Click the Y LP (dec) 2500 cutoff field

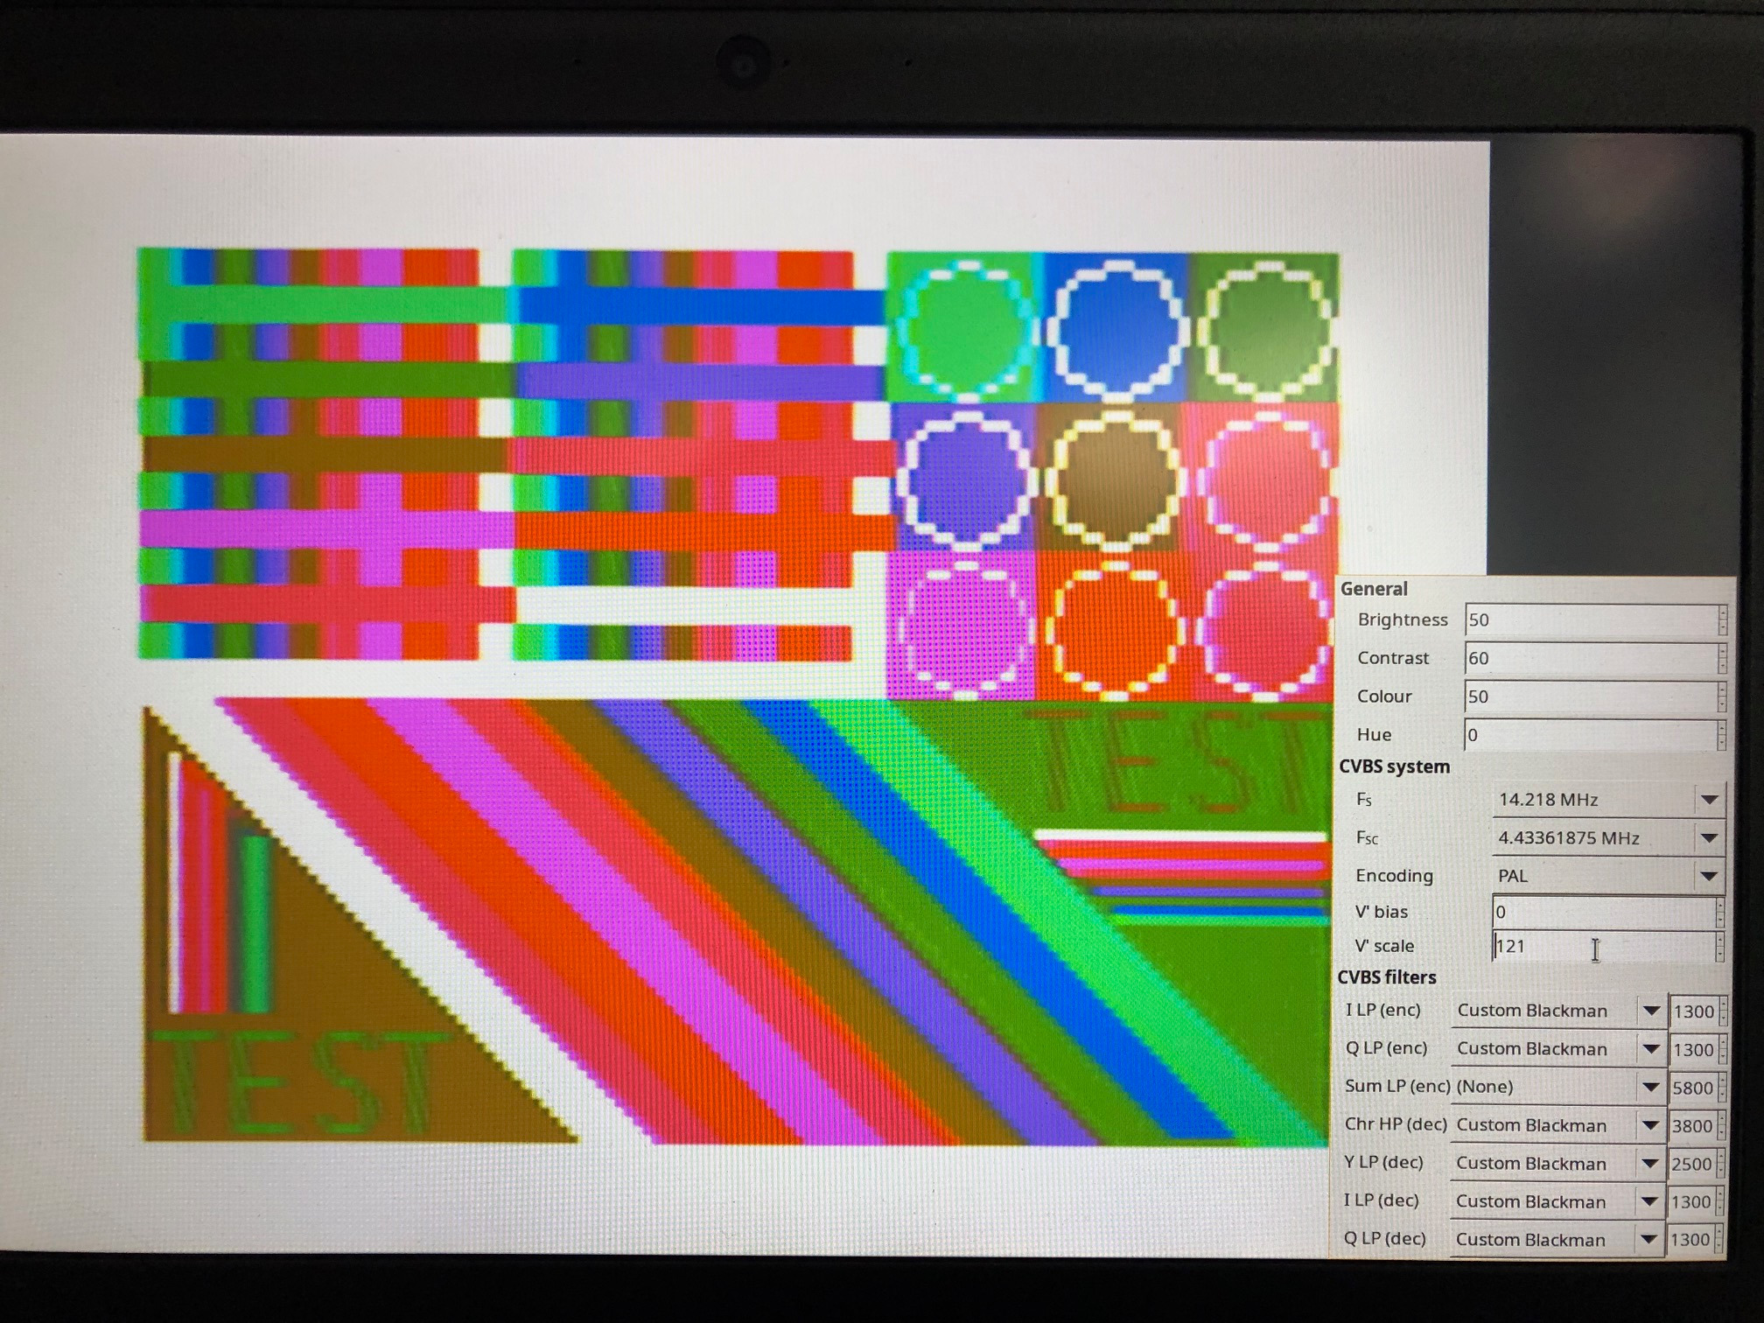coord(1690,1165)
